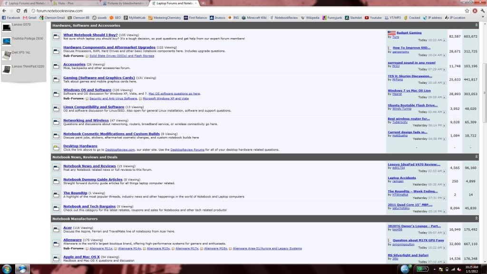This screenshot has width=487, height=274.
Task: Switch to the Hulu - Plus tab
Action: coord(75,3)
